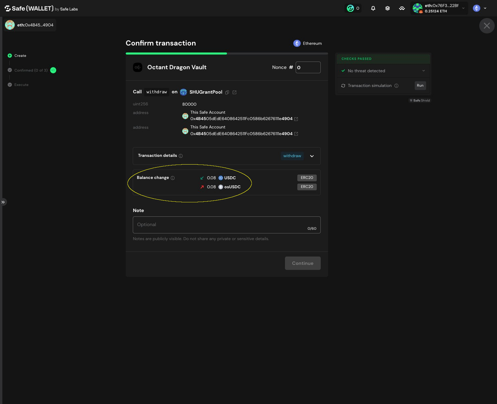Viewport: 497px width, 404px height.
Task: Copy the SHUGrantPool contract address
Action: (227, 92)
